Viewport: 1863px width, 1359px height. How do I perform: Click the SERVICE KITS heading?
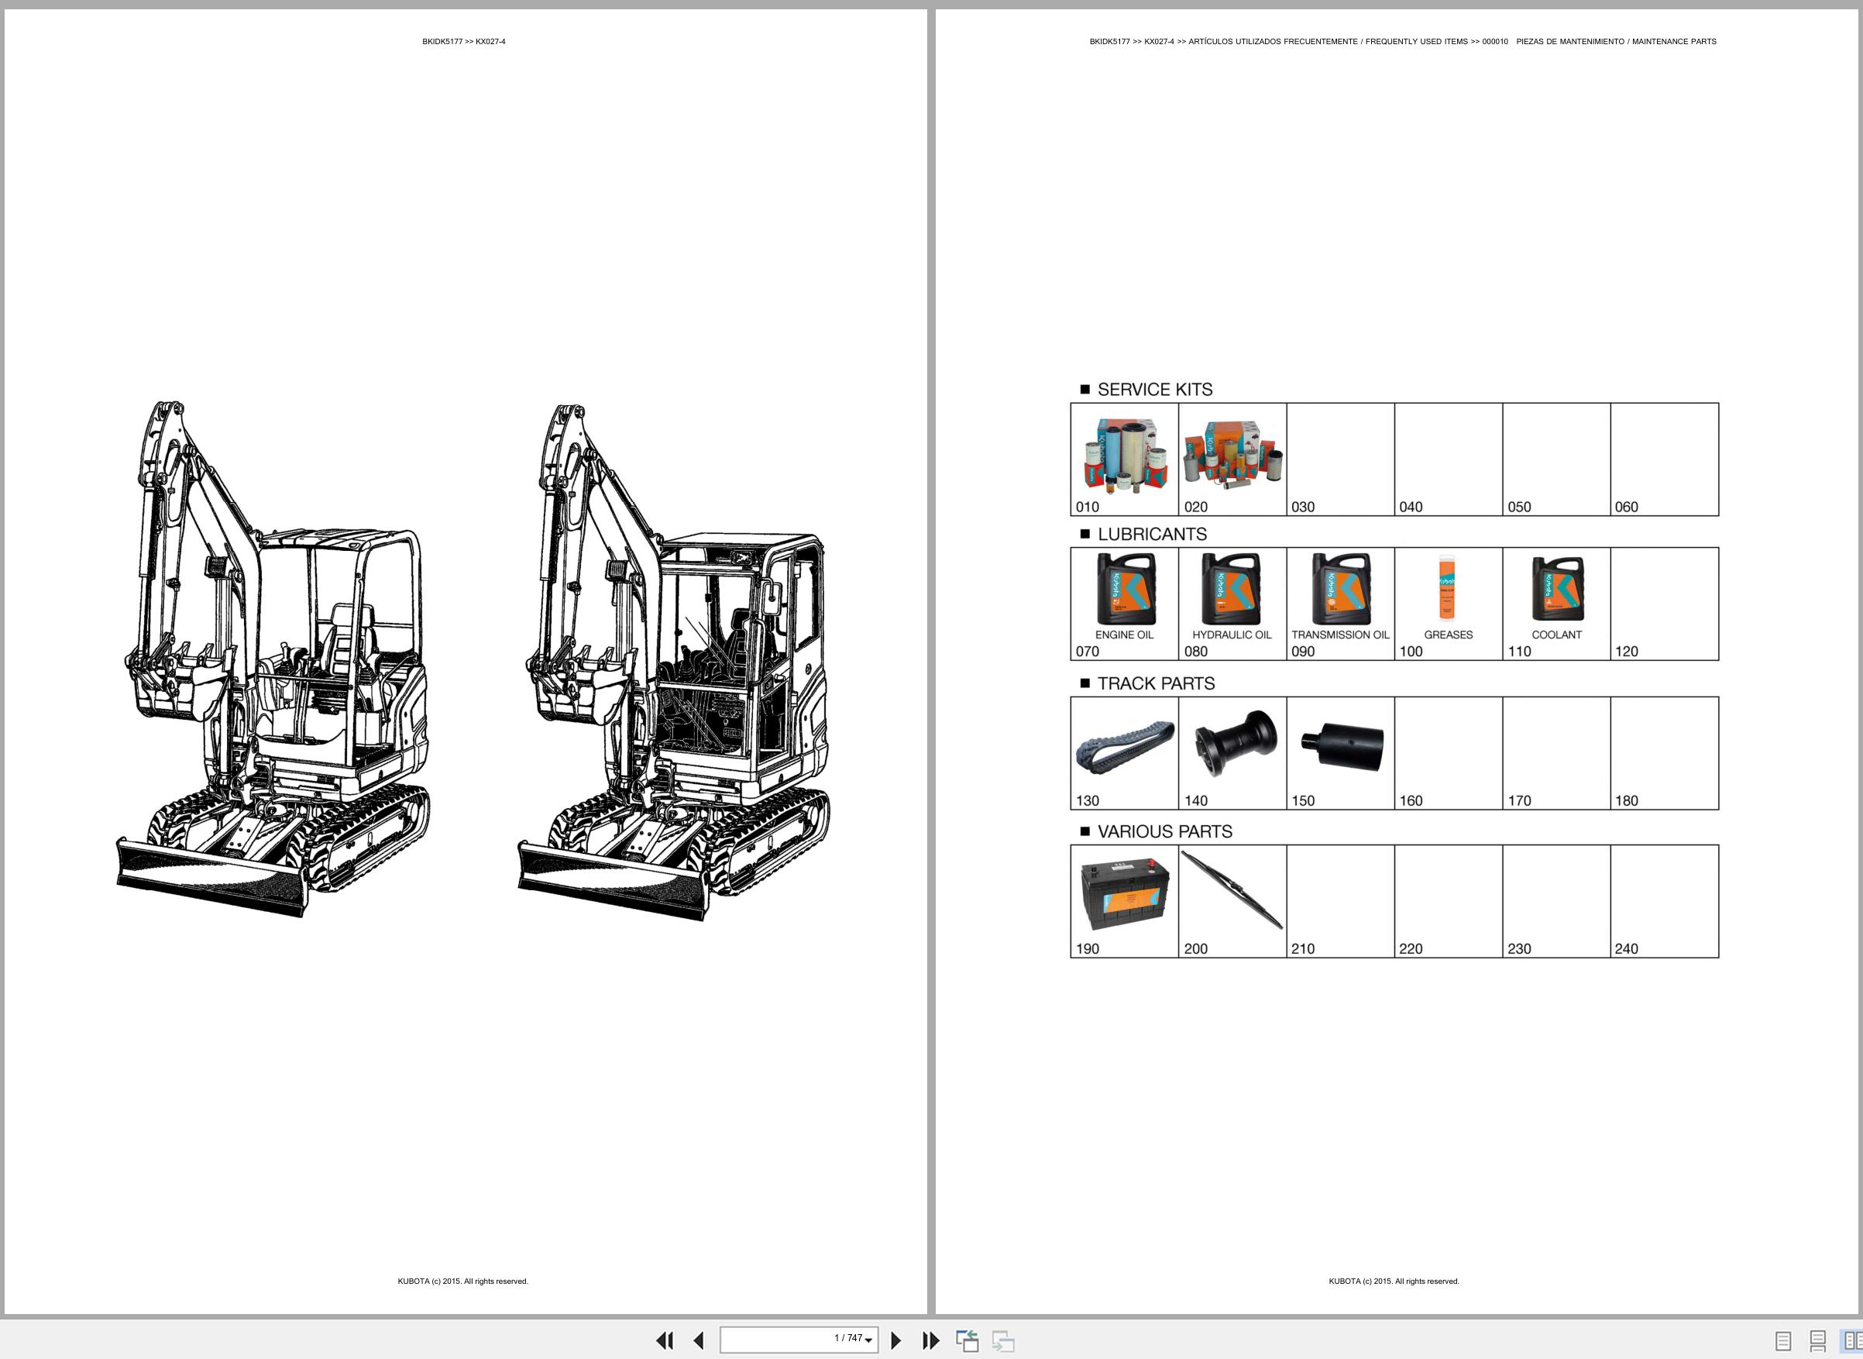tap(1154, 389)
